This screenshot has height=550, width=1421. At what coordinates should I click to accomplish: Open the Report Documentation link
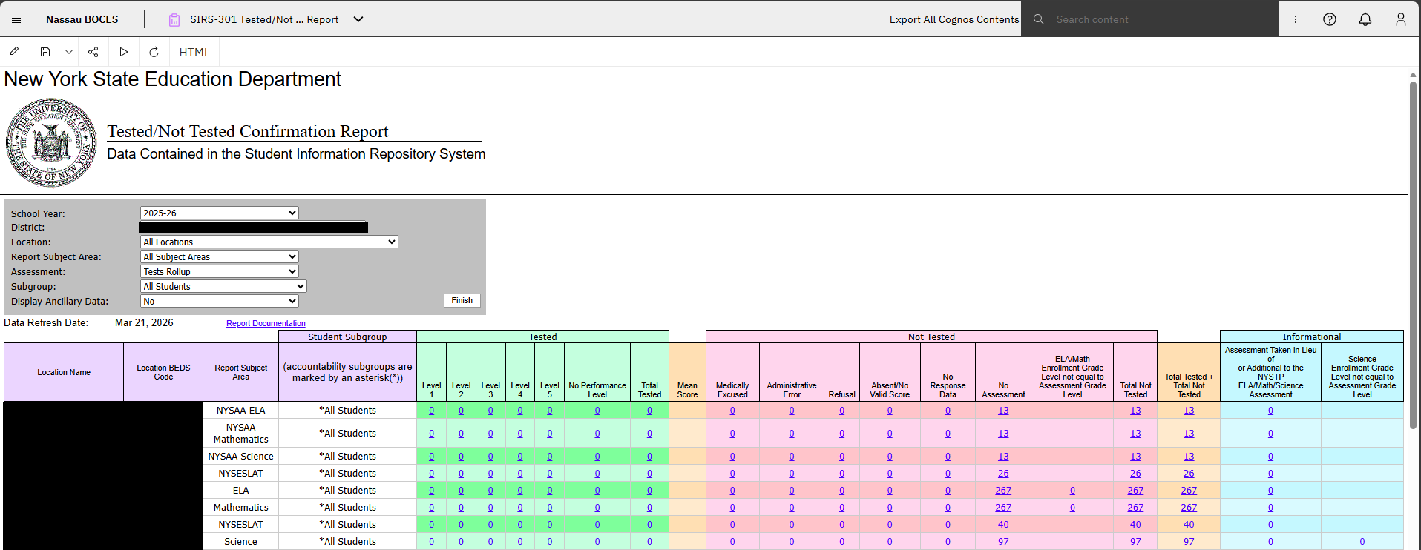[266, 323]
